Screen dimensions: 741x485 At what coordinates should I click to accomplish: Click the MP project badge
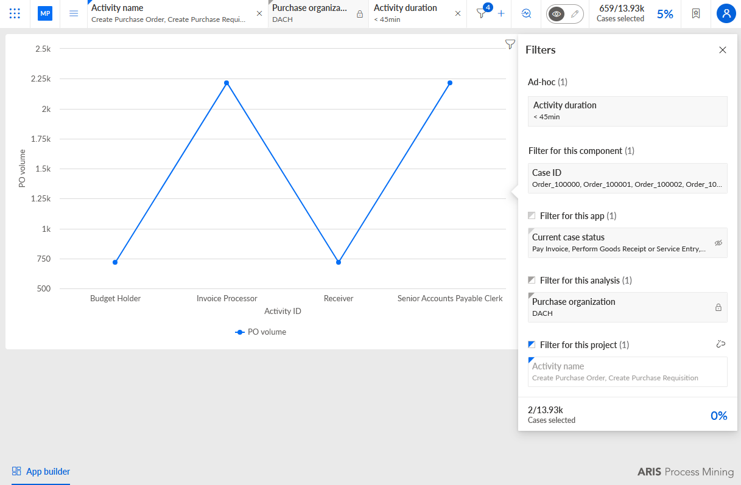pos(45,13)
